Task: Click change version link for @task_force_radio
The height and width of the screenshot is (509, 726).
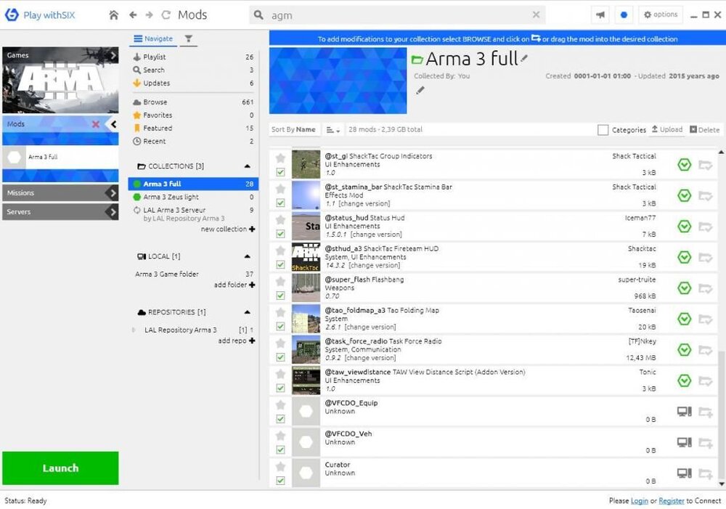Action: [370, 358]
